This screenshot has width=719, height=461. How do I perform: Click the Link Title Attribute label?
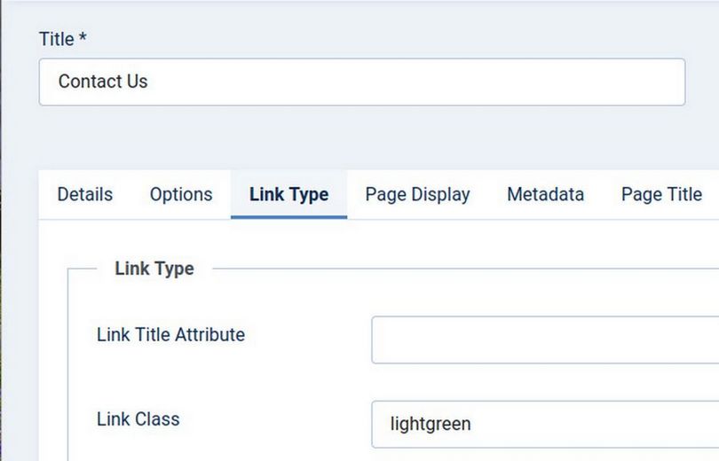(170, 335)
